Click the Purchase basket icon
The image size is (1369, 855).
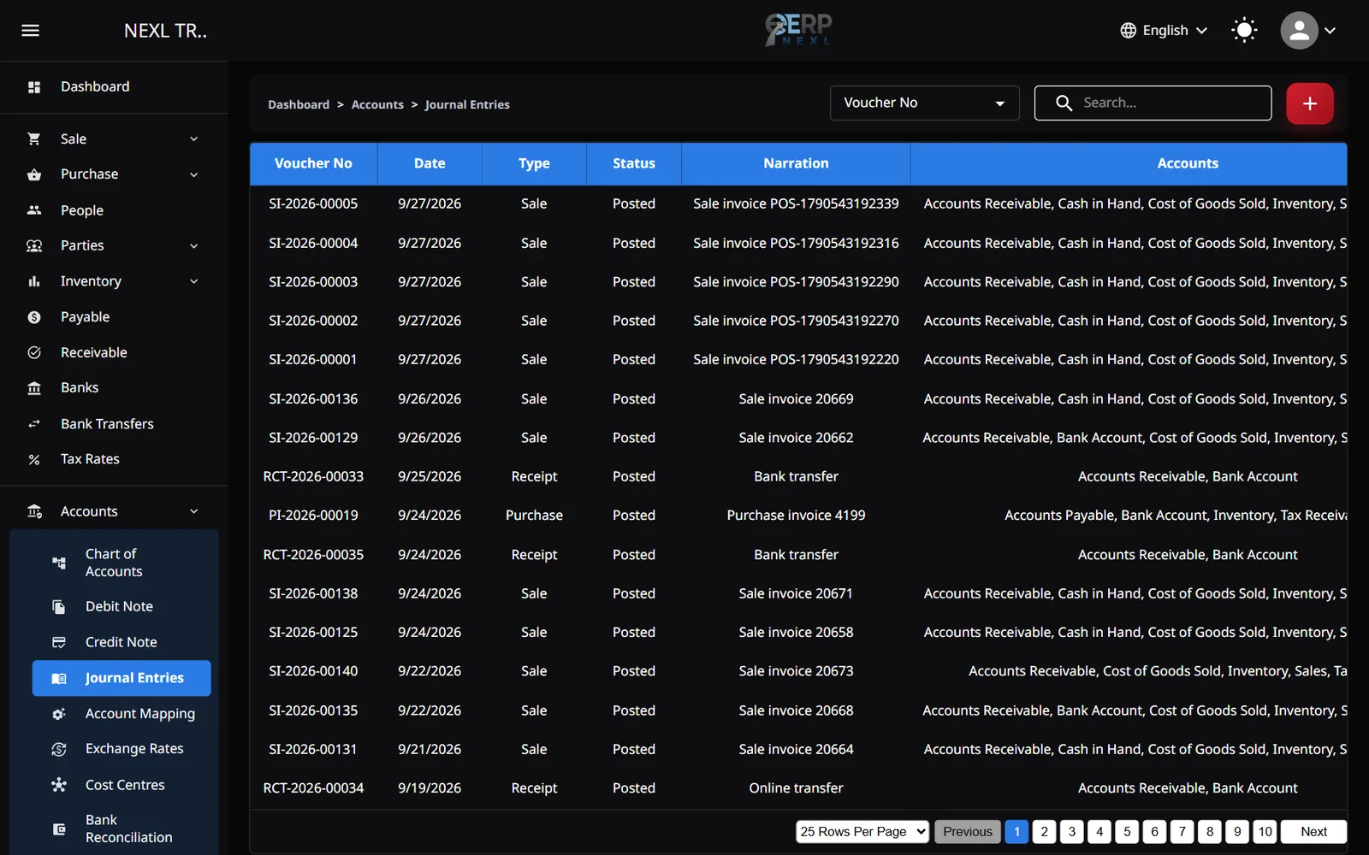(34, 174)
